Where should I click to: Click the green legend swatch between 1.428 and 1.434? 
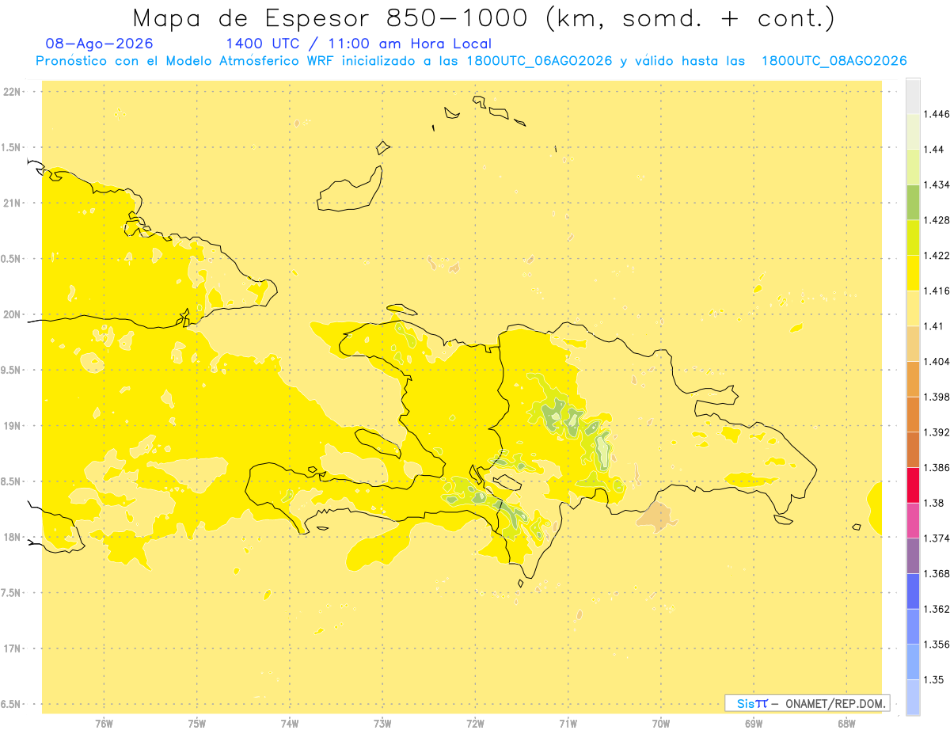tap(913, 202)
